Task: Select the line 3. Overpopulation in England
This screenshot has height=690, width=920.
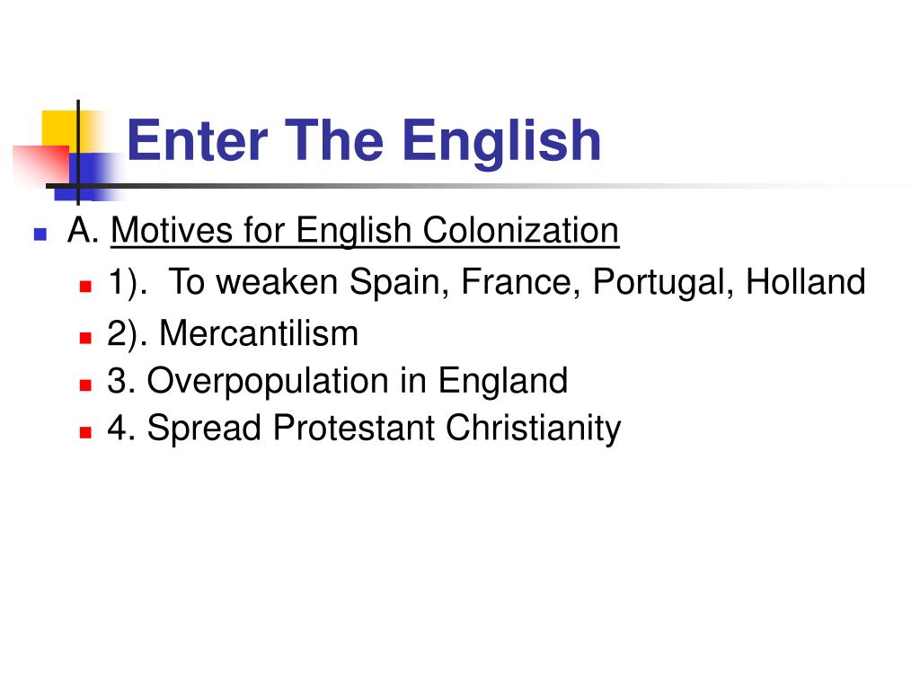Action: (338, 381)
